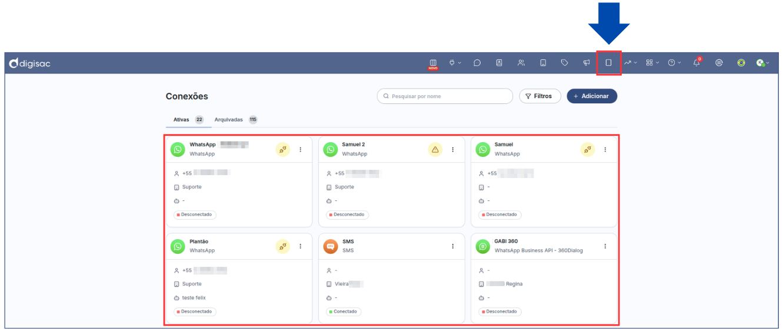Click the Adicionar button
The height and width of the screenshot is (332, 783).
coord(592,96)
